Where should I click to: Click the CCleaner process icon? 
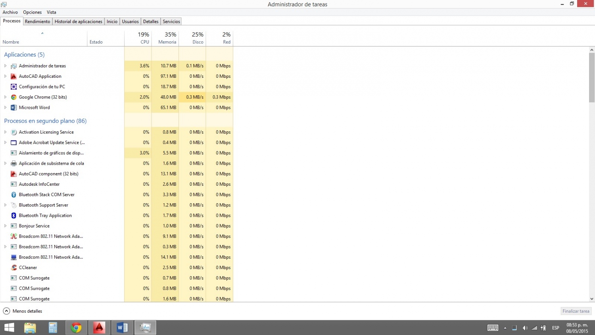point(13,268)
